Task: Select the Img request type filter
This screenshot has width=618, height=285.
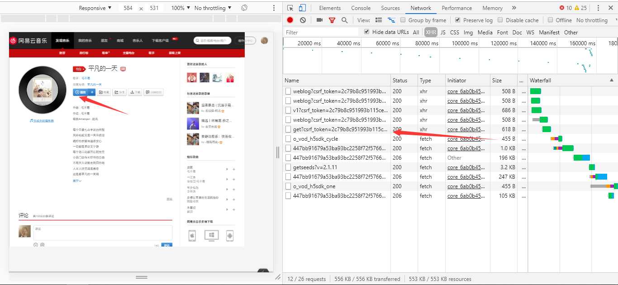Action: tap(468, 33)
